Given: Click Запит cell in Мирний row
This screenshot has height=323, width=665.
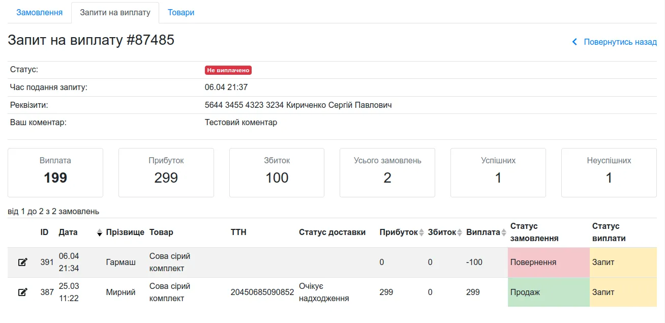Looking at the screenshot, I should 623,292.
